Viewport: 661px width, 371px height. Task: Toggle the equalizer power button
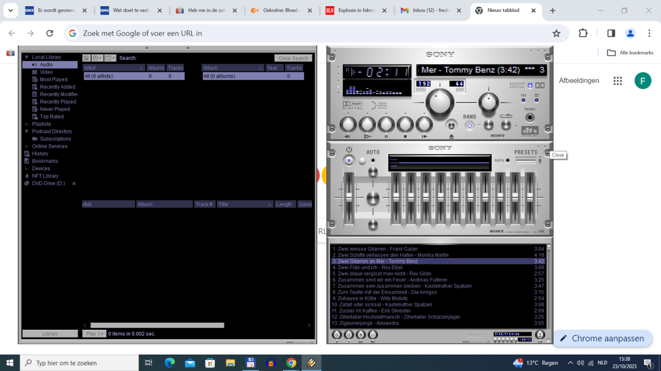point(349,160)
